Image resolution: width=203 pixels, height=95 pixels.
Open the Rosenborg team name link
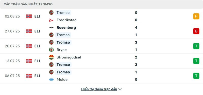pyautogui.click(x=66, y=27)
